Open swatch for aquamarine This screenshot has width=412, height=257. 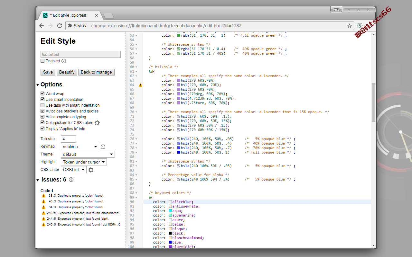coord(170,215)
